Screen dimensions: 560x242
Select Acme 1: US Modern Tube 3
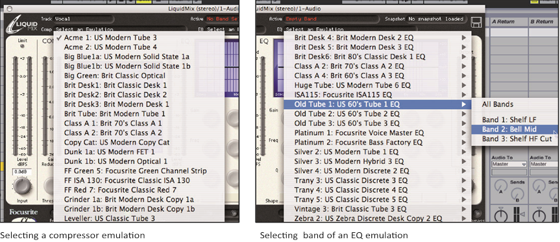click(140, 38)
